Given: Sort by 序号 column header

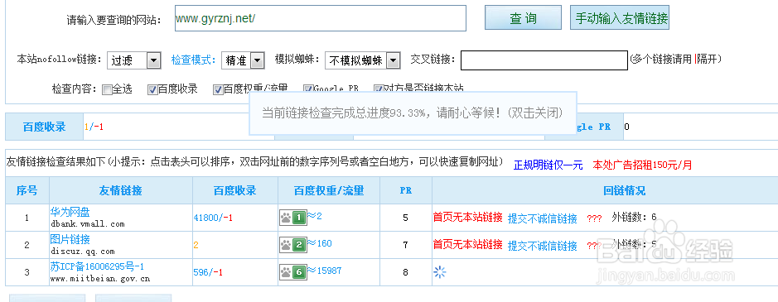Looking at the screenshot, I should click(27, 190).
